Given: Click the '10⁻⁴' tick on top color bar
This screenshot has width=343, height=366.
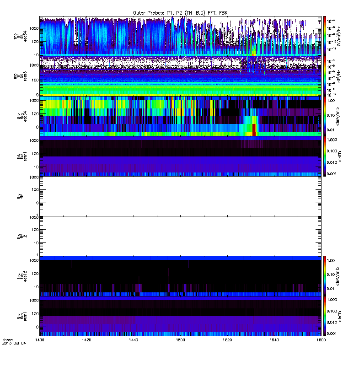Looking at the screenshot, I should coord(331,21).
